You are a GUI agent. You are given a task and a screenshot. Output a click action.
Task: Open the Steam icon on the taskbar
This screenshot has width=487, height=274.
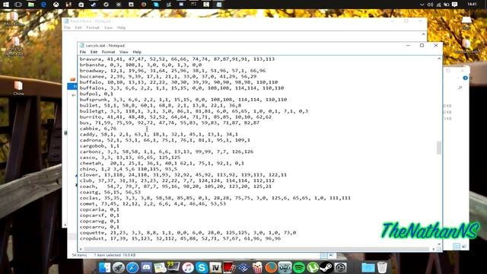click(94, 5)
